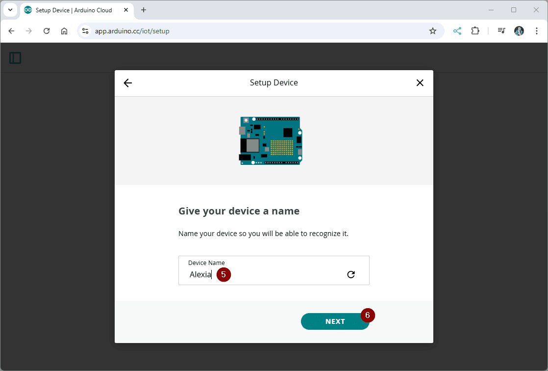This screenshot has height=371, width=548.
Task: Open the media controls icon
Action: pos(501,31)
